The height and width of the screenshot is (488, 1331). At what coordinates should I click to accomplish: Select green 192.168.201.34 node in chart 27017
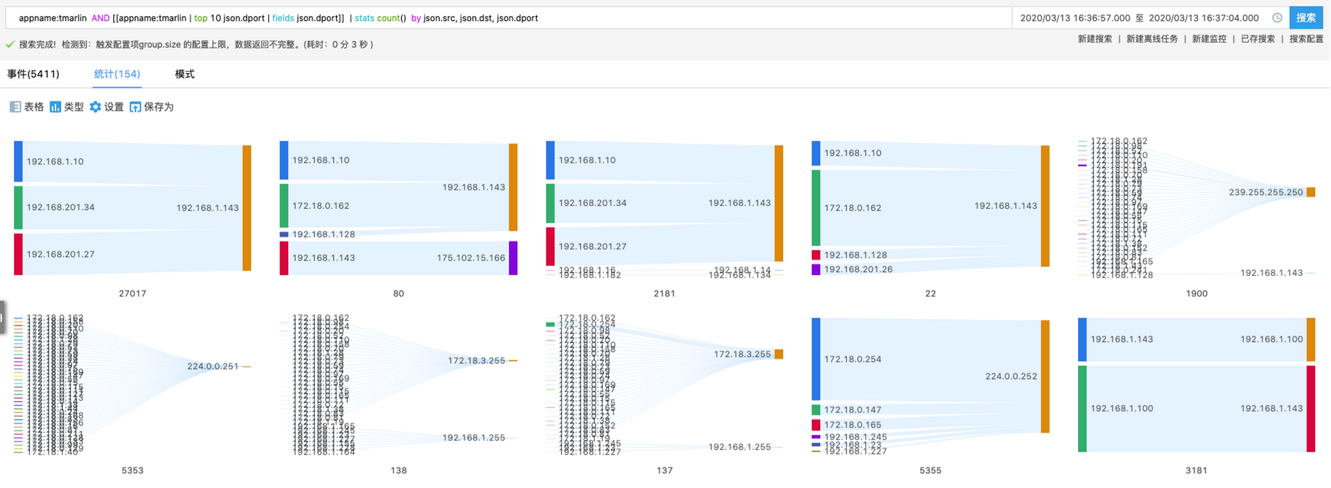18,207
